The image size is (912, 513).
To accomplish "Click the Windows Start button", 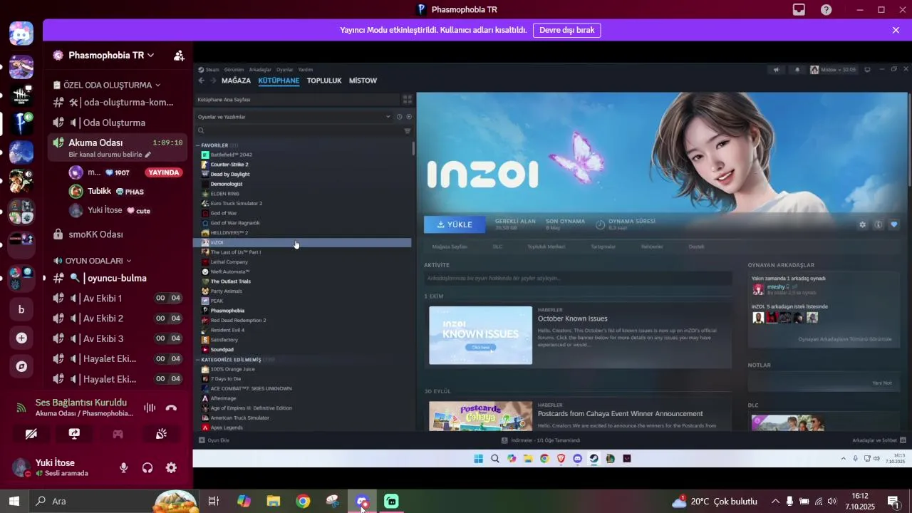I will point(14,501).
